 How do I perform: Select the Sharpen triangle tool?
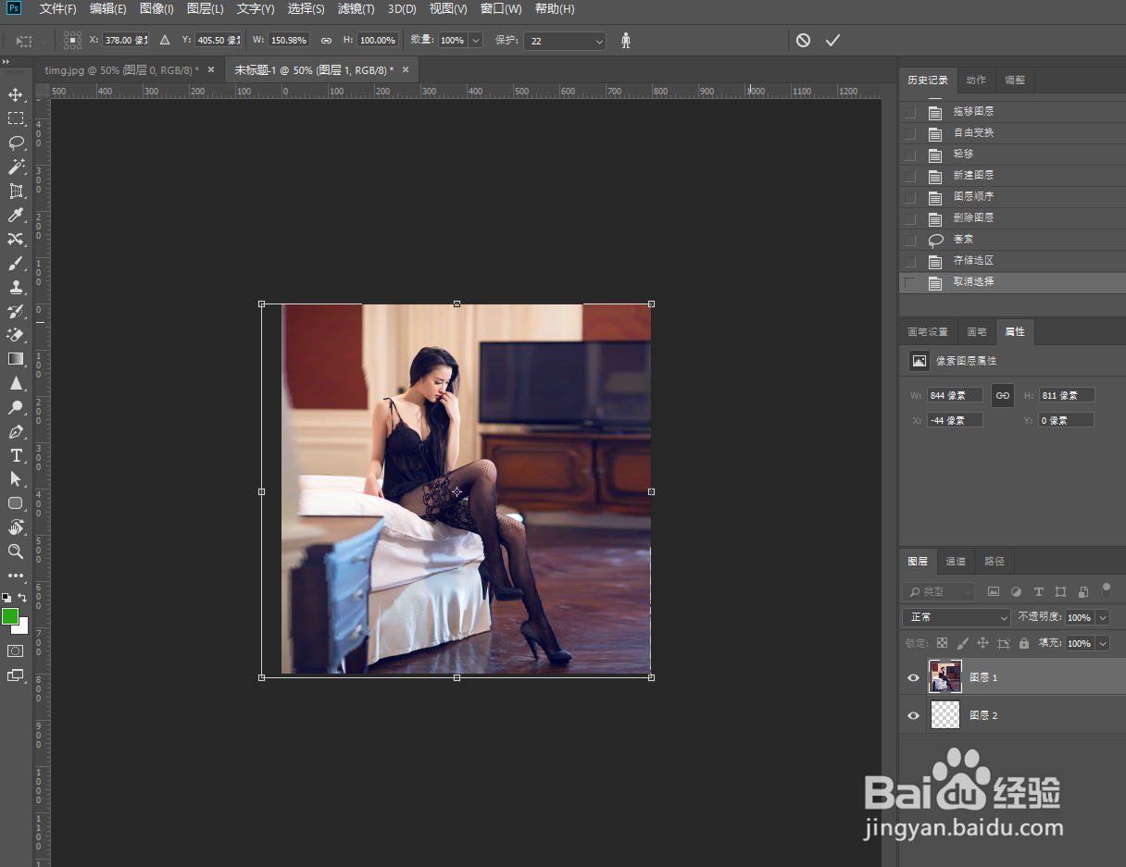click(16, 383)
